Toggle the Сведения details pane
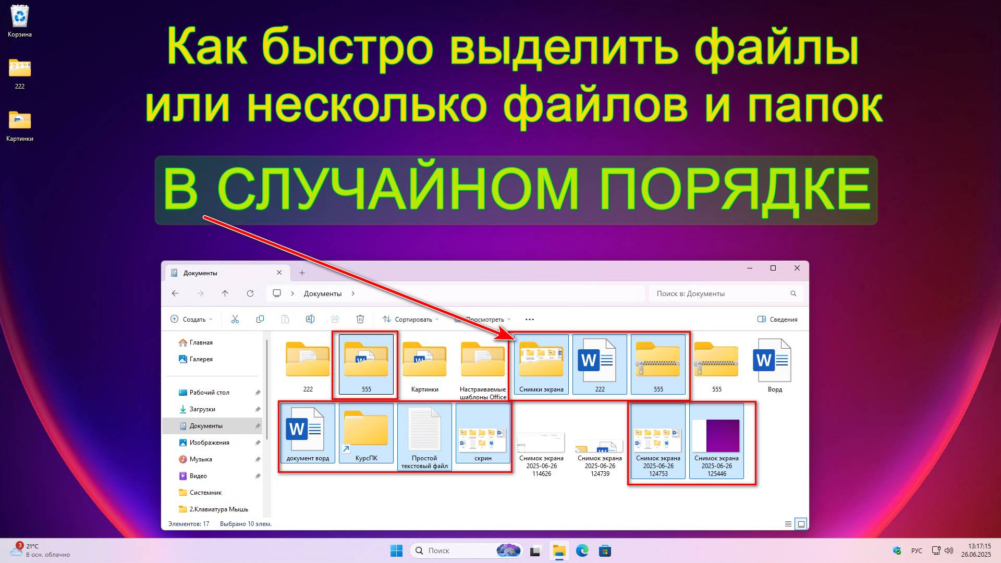The image size is (1001, 563). click(x=777, y=319)
